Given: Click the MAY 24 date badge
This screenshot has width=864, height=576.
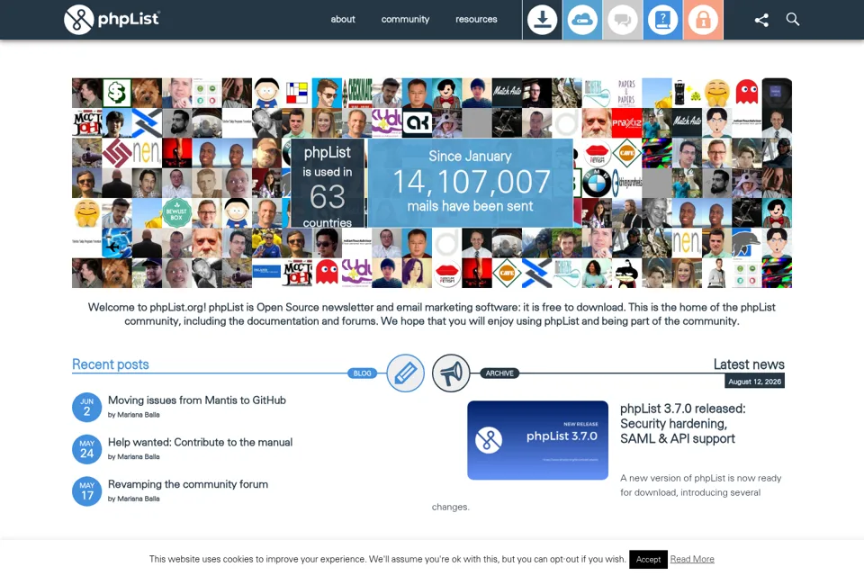Looking at the screenshot, I should click(86, 449).
